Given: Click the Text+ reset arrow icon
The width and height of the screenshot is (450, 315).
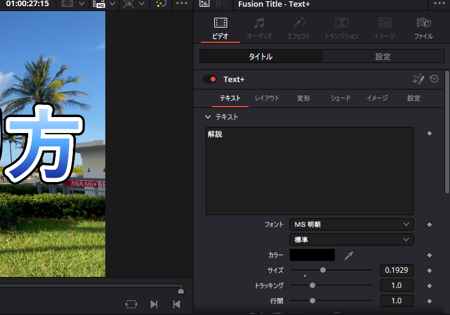Looking at the screenshot, I should pos(434,79).
